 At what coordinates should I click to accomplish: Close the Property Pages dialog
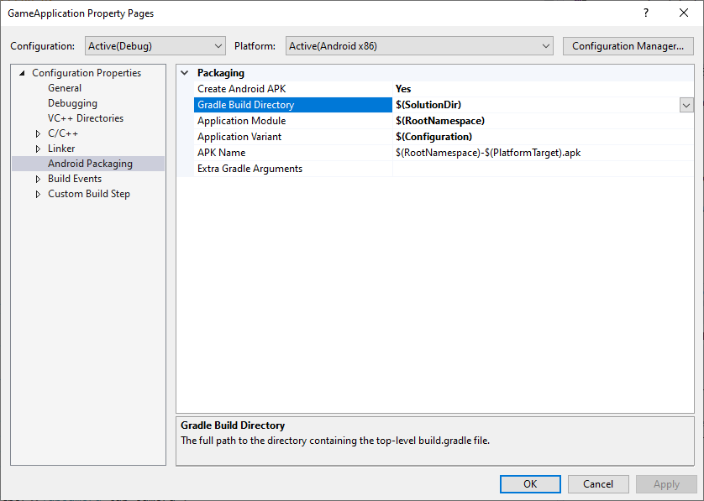684,13
